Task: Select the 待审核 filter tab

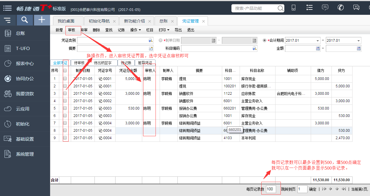Action: point(79,63)
